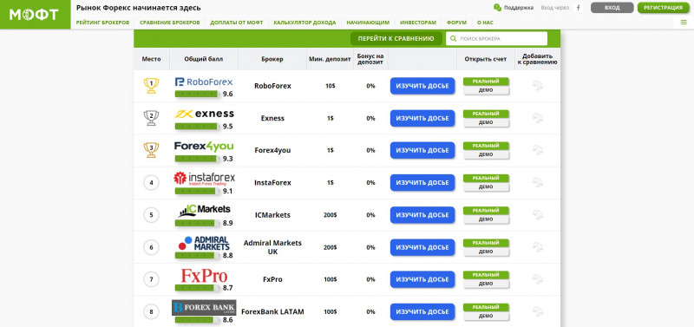Click the Регистрация button
This screenshot has width=694, height=327.
pyautogui.click(x=663, y=8)
